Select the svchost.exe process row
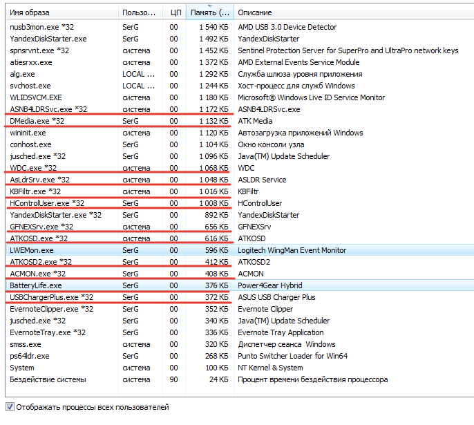 240,86
